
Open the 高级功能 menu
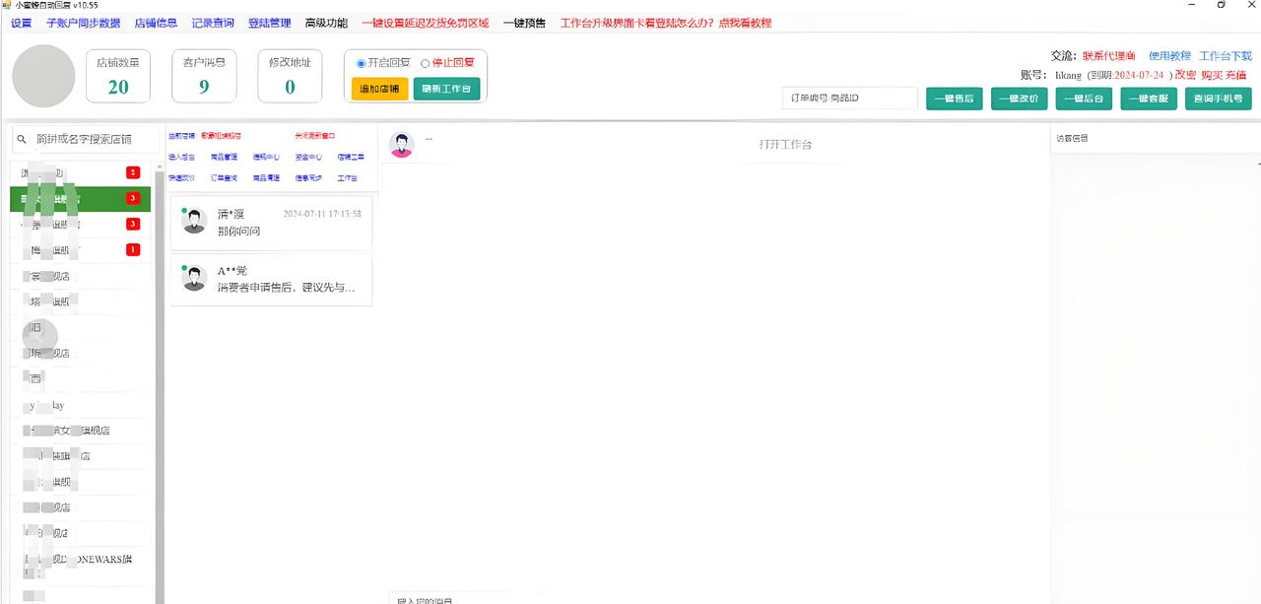coord(326,23)
